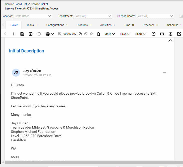
Task: Reset the stopwatch with the small refresh icon
Action: tap(91, 34)
